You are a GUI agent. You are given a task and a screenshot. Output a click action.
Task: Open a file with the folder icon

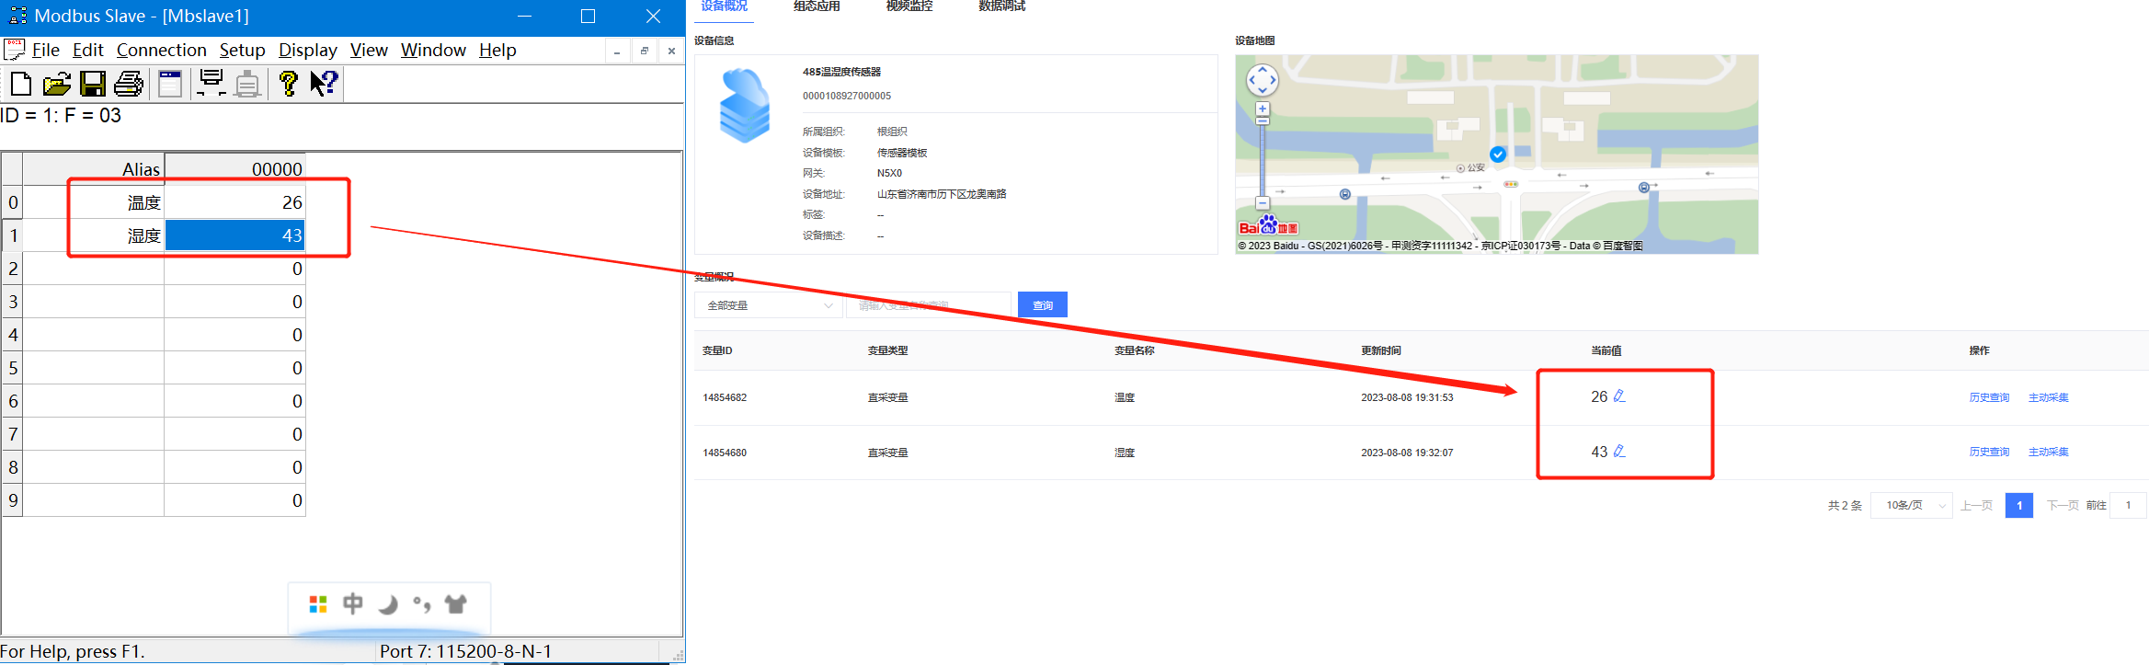point(57,85)
